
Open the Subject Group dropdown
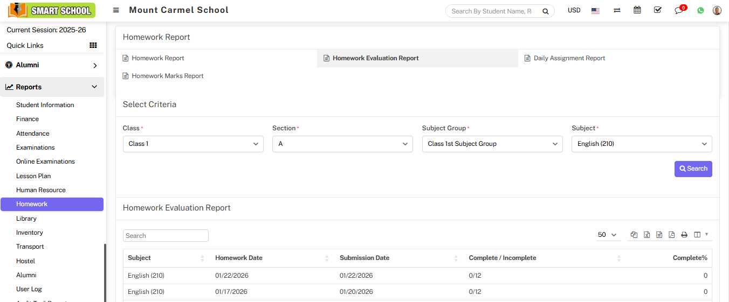(492, 144)
